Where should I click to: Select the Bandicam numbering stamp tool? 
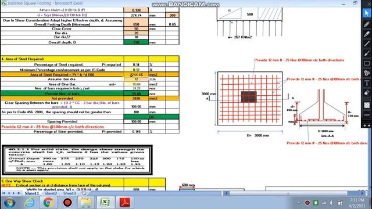pyautogui.click(x=367, y=73)
